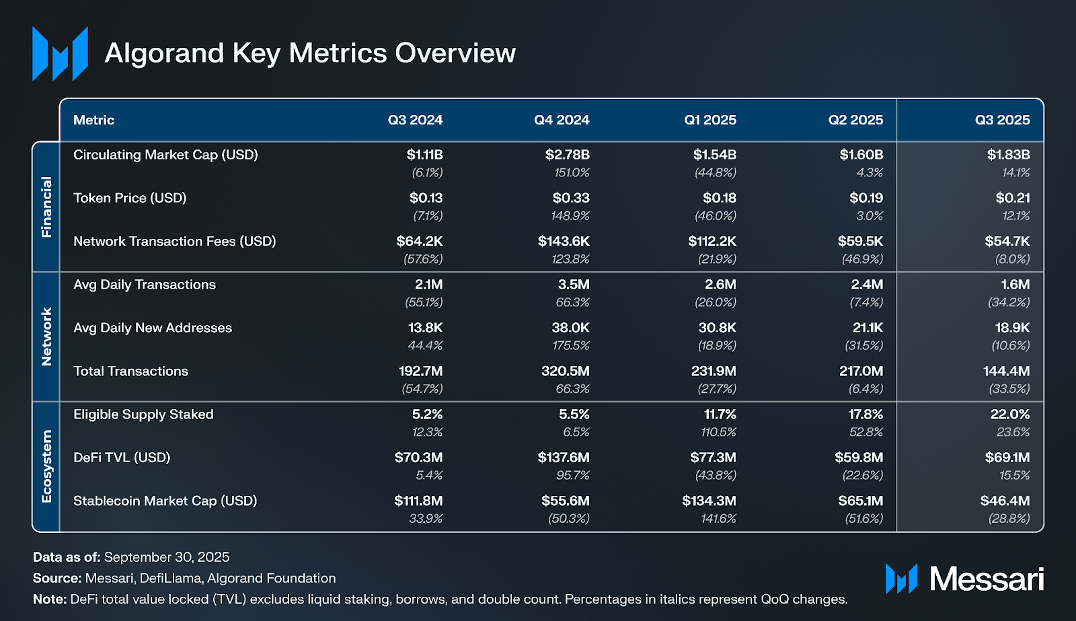
Task: Click the 'Q1 2025' column header
Action: pos(710,120)
